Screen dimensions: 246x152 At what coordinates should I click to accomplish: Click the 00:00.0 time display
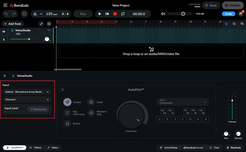(139, 14)
